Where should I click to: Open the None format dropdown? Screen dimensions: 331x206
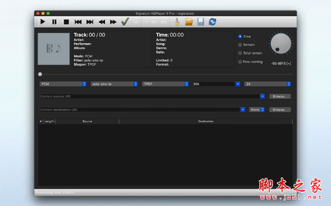click(257, 110)
